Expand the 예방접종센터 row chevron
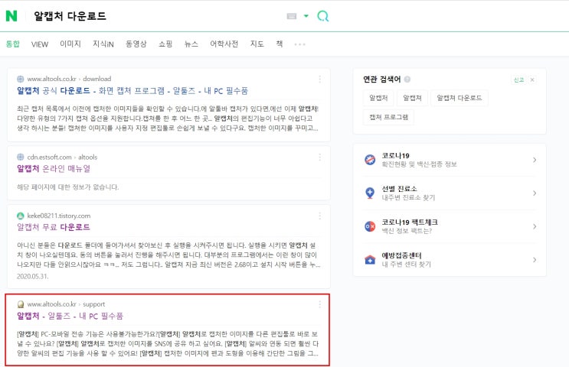This screenshot has height=367, width=569. 535,260
